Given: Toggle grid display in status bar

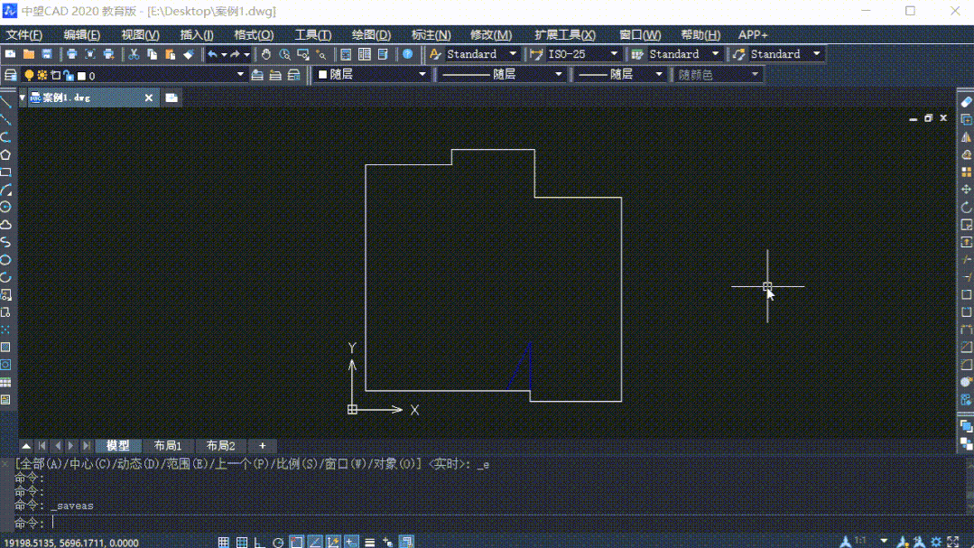Looking at the screenshot, I should click(x=242, y=542).
